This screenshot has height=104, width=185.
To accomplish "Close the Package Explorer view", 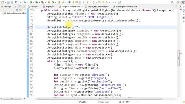I will 15,7.
